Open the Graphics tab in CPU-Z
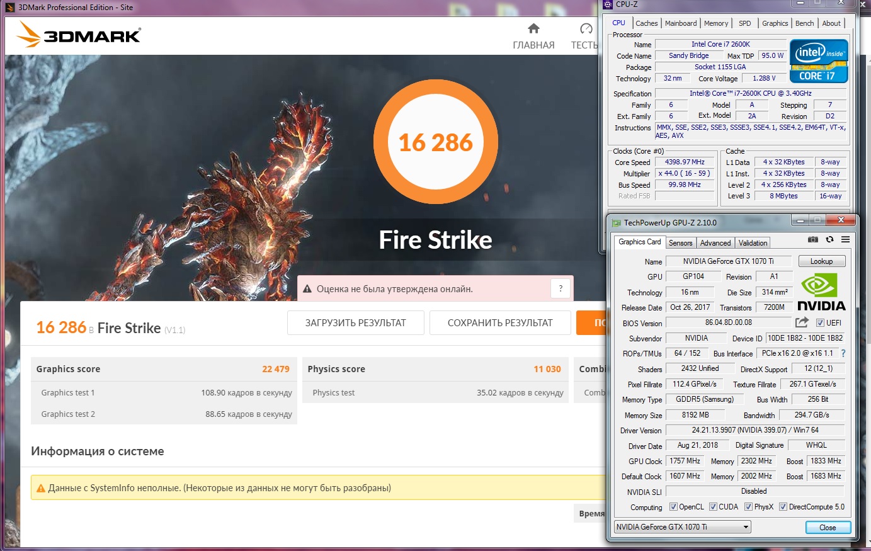This screenshot has width=871, height=551. coord(775,23)
